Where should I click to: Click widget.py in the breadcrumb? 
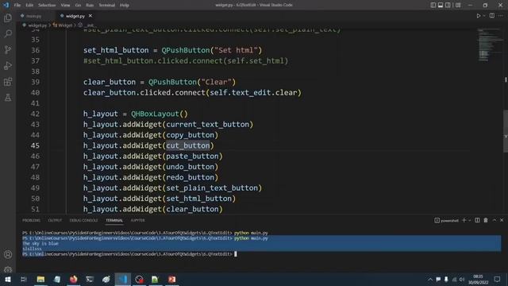pos(37,25)
